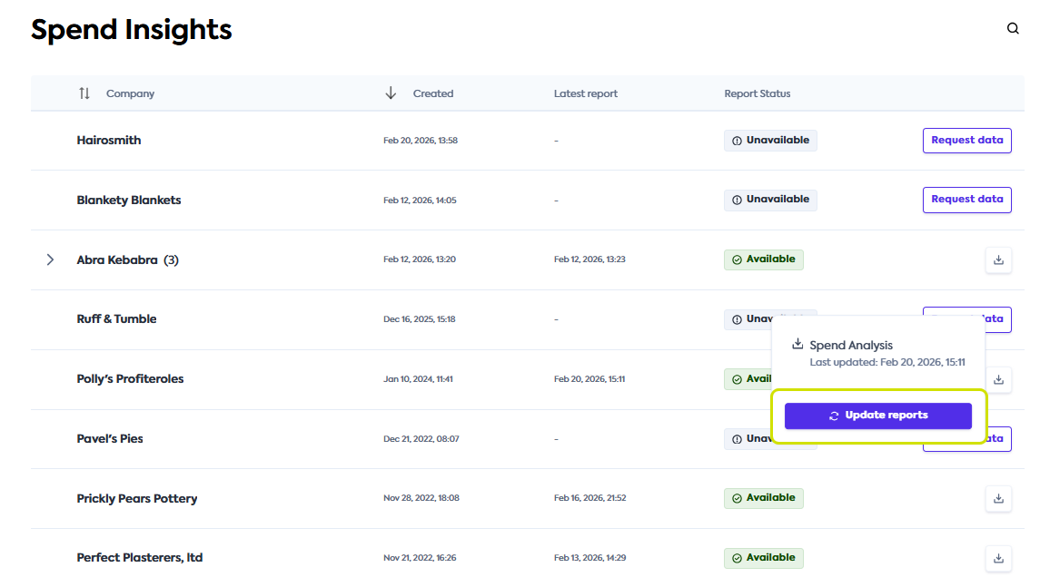Click the download icon for Abra Kebabra

998,259
